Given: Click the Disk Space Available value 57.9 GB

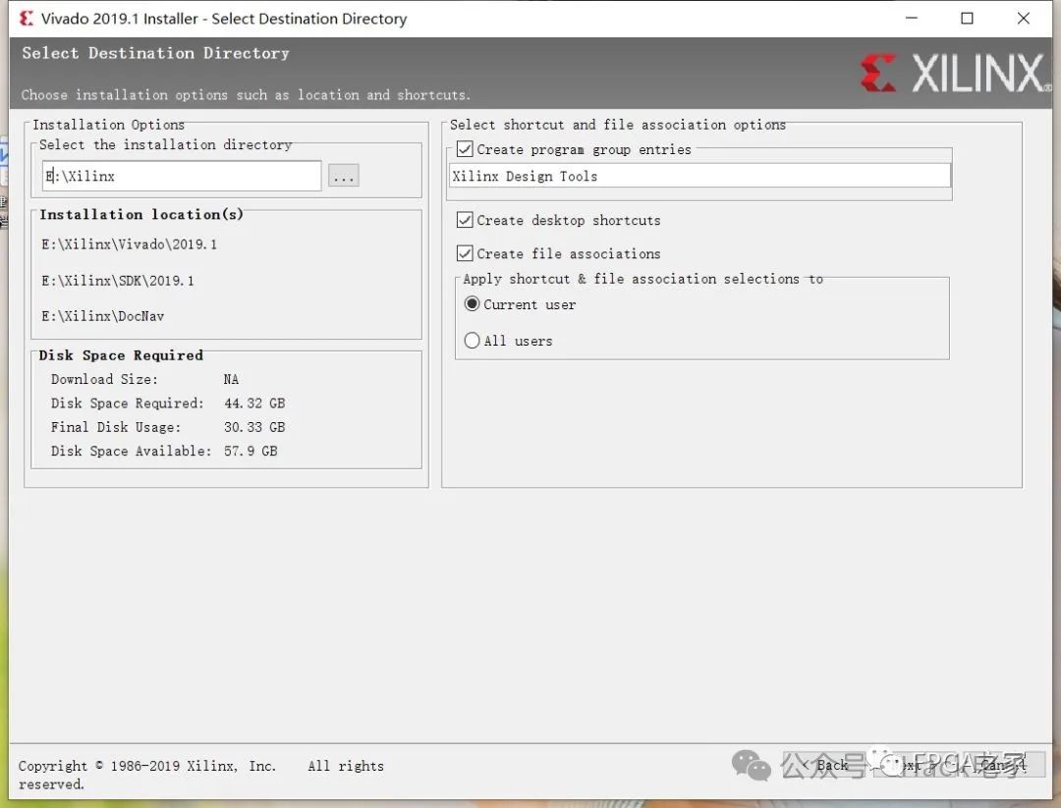Looking at the screenshot, I should coord(251,451).
